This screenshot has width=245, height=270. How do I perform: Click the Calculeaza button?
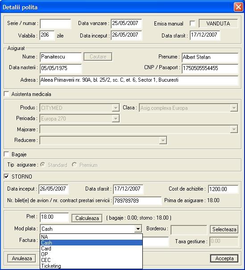[87, 218]
